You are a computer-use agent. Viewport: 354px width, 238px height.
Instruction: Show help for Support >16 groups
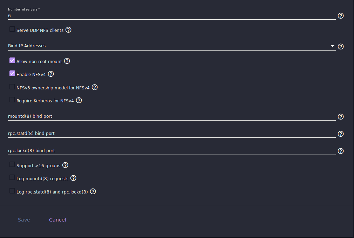click(x=65, y=165)
